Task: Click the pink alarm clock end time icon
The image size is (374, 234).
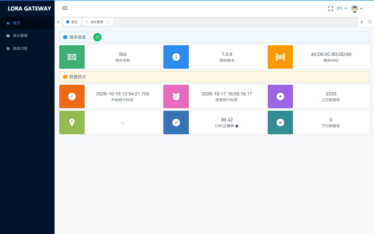Action: coord(176,96)
